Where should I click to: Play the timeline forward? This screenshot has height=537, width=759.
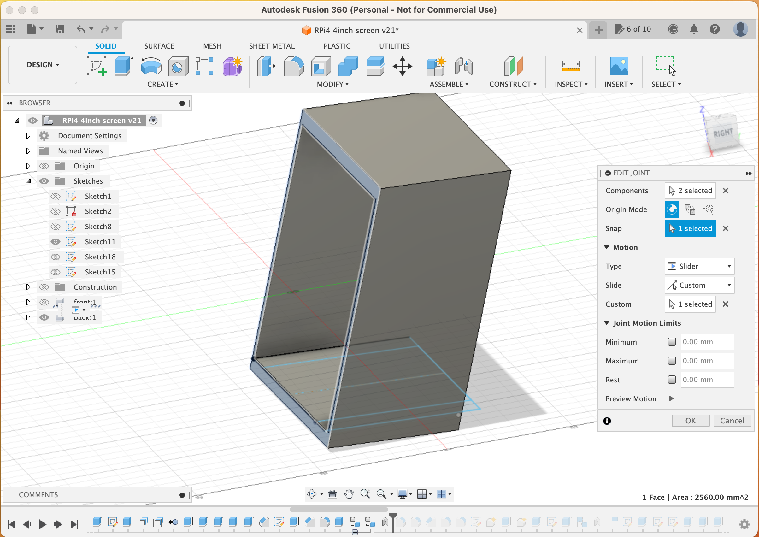pos(42,524)
